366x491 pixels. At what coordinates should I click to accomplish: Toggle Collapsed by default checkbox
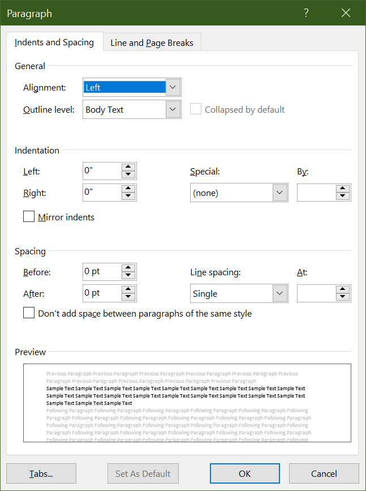click(x=196, y=109)
